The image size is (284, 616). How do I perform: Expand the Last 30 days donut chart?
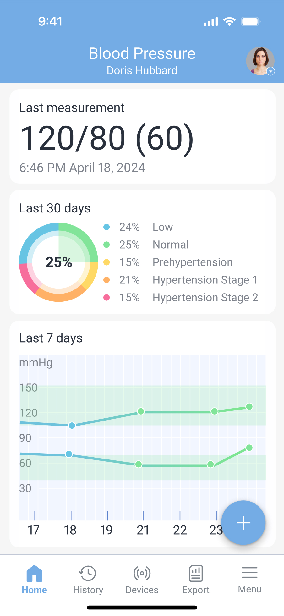[x=59, y=262]
